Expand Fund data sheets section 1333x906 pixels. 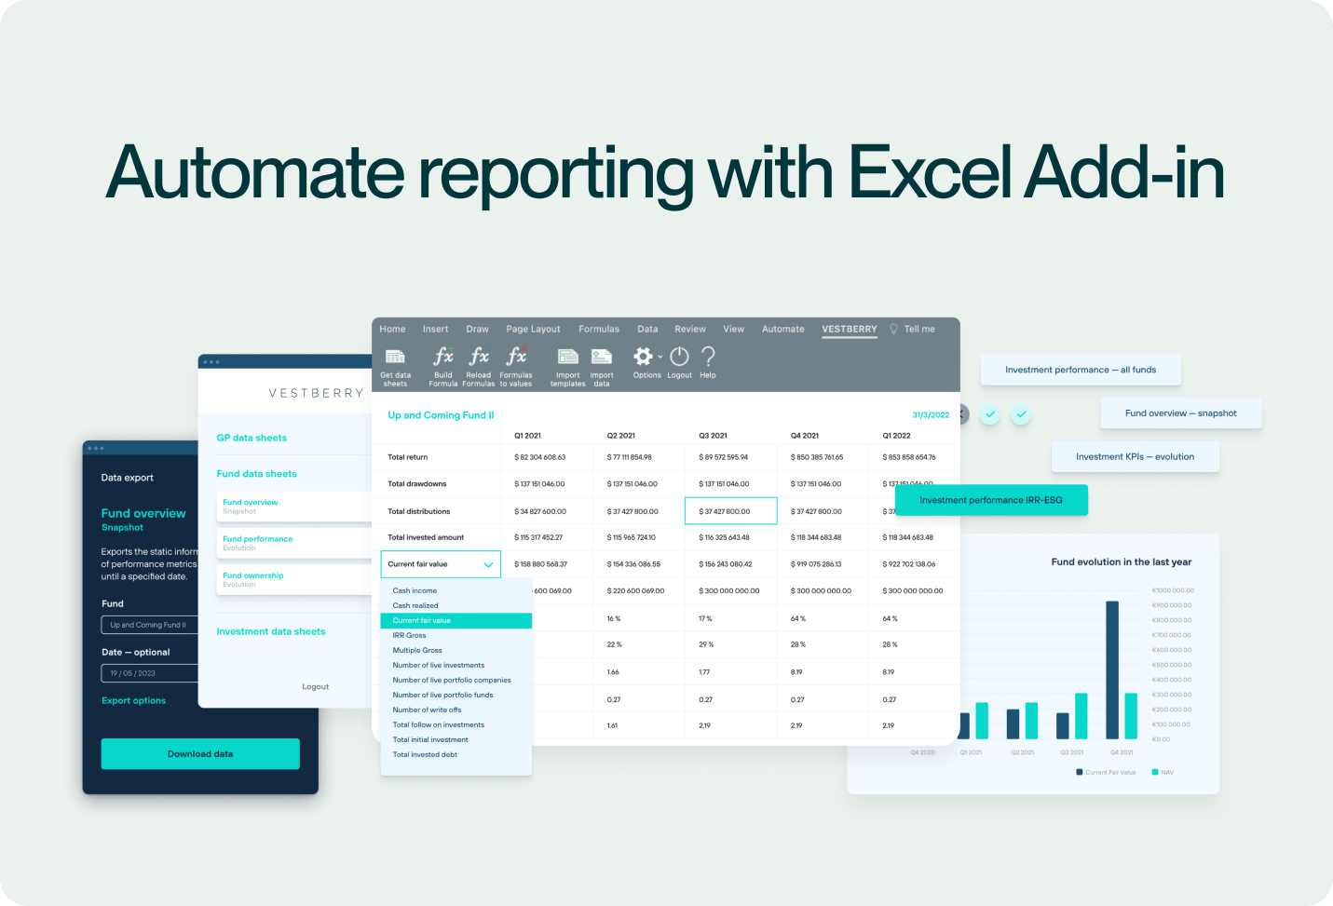pyautogui.click(x=256, y=474)
